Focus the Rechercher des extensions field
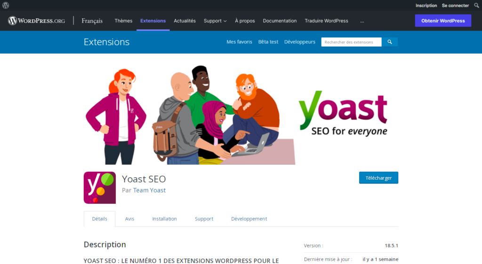Image resolution: width=482 pixels, height=264 pixels. point(351,42)
